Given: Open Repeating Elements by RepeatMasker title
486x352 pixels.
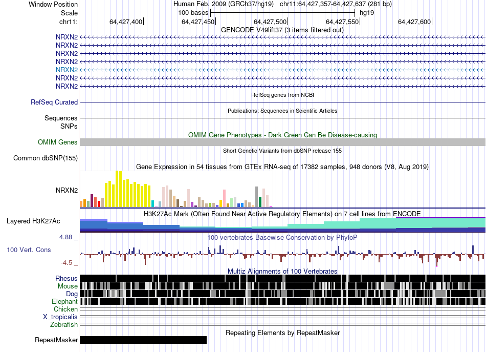Looking at the screenshot, I should (282, 333).
